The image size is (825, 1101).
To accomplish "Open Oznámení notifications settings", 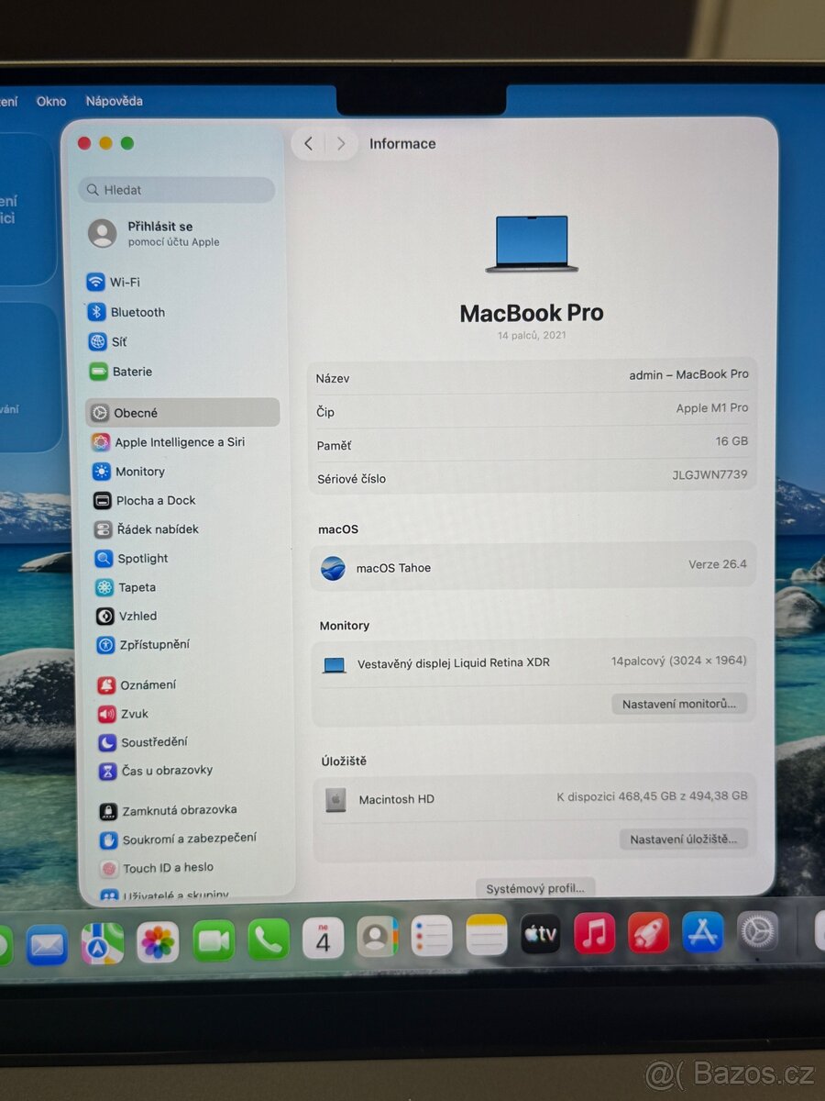I will [x=137, y=684].
